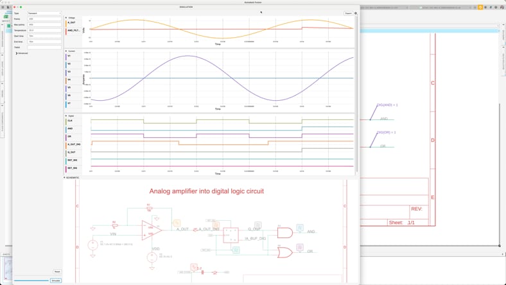Open the simulation Type dropdown

tap(44, 13)
